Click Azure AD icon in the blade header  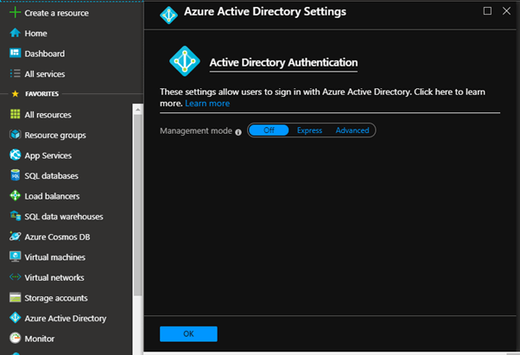(x=168, y=16)
